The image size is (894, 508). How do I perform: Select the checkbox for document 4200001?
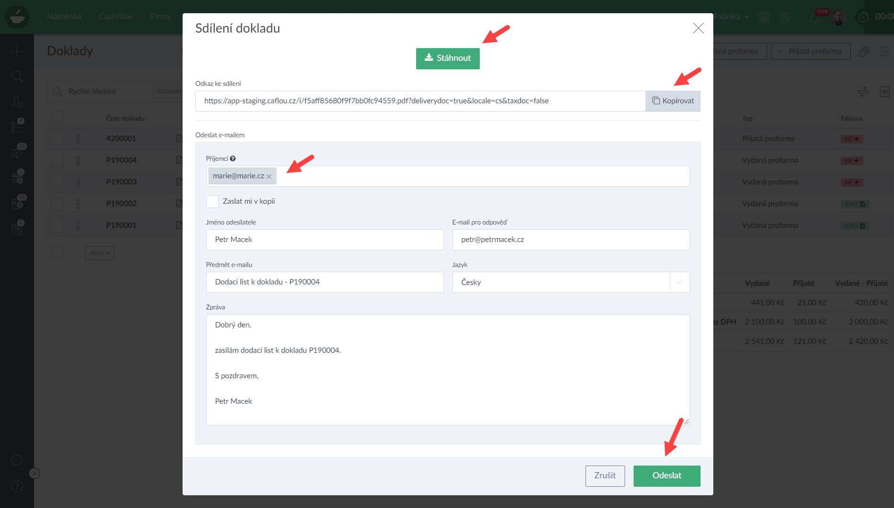click(x=57, y=139)
